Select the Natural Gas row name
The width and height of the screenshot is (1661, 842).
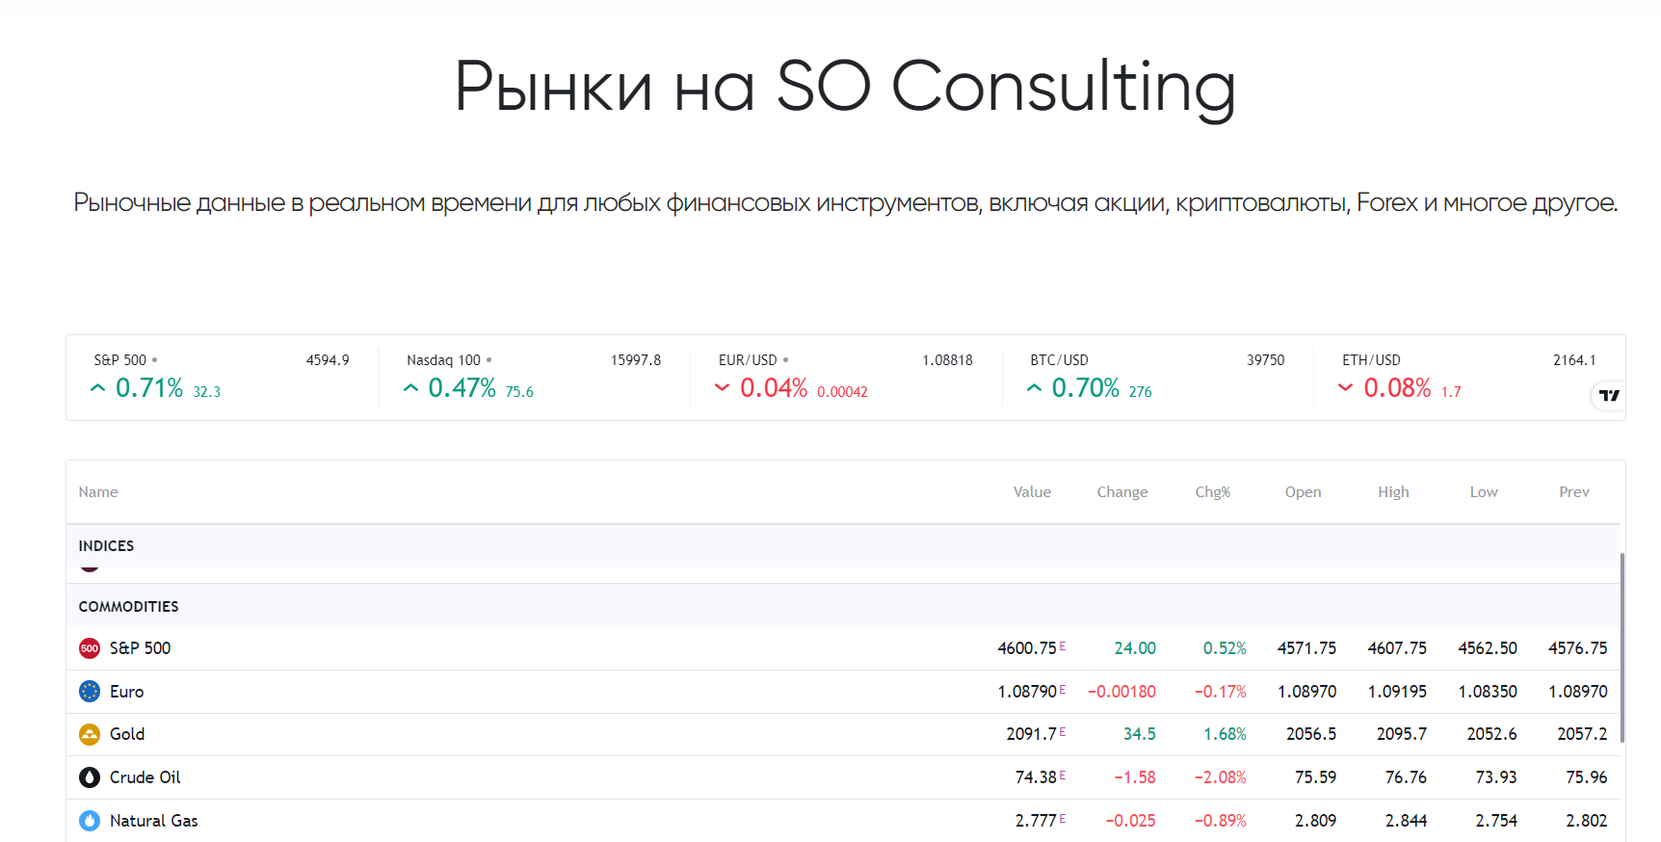click(x=154, y=821)
